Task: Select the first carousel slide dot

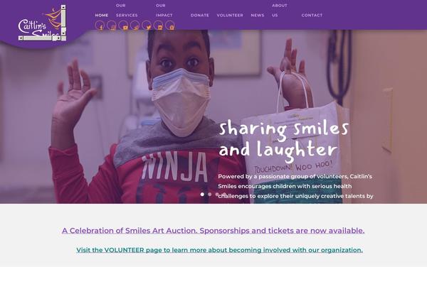Action: [202, 195]
